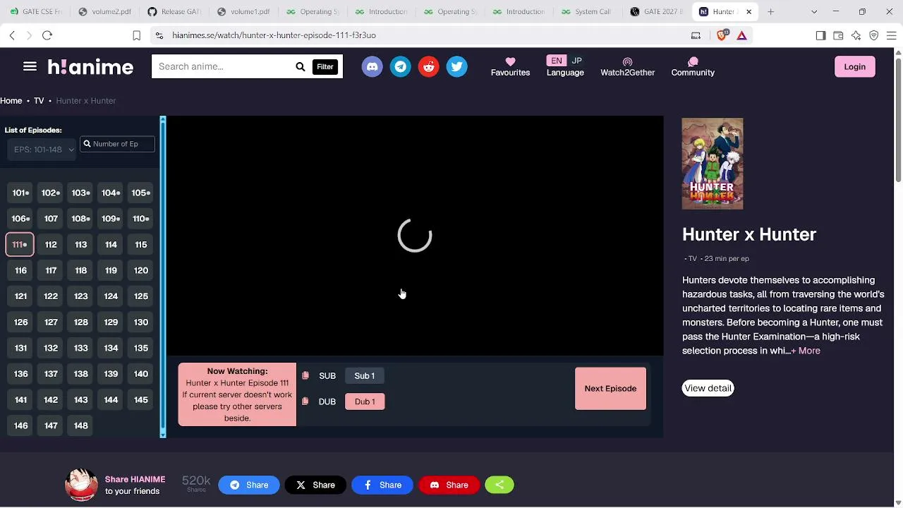Open the Brave Wallet icon
Viewport: 903px width, 508px height.
pos(838,35)
